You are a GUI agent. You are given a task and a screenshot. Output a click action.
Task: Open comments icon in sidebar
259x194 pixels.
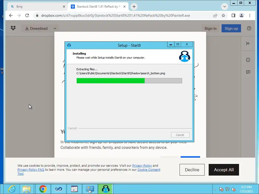[x=248, y=72]
